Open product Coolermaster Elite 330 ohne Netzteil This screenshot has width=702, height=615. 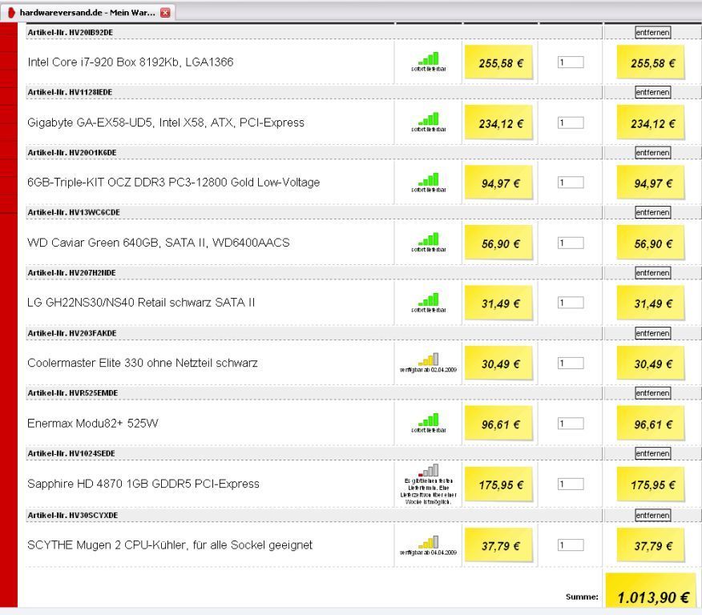tap(143, 364)
